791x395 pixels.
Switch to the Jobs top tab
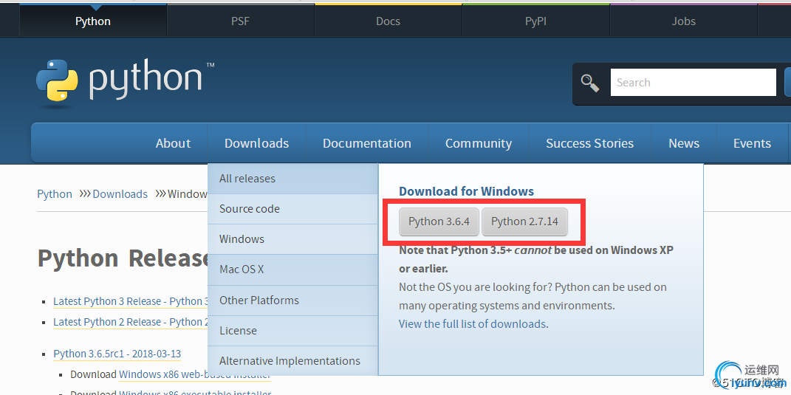tap(684, 21)
